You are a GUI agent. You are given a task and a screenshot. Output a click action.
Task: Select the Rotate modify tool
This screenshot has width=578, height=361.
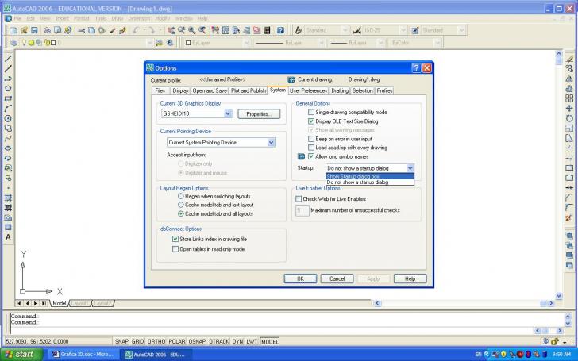pos(569,118)
